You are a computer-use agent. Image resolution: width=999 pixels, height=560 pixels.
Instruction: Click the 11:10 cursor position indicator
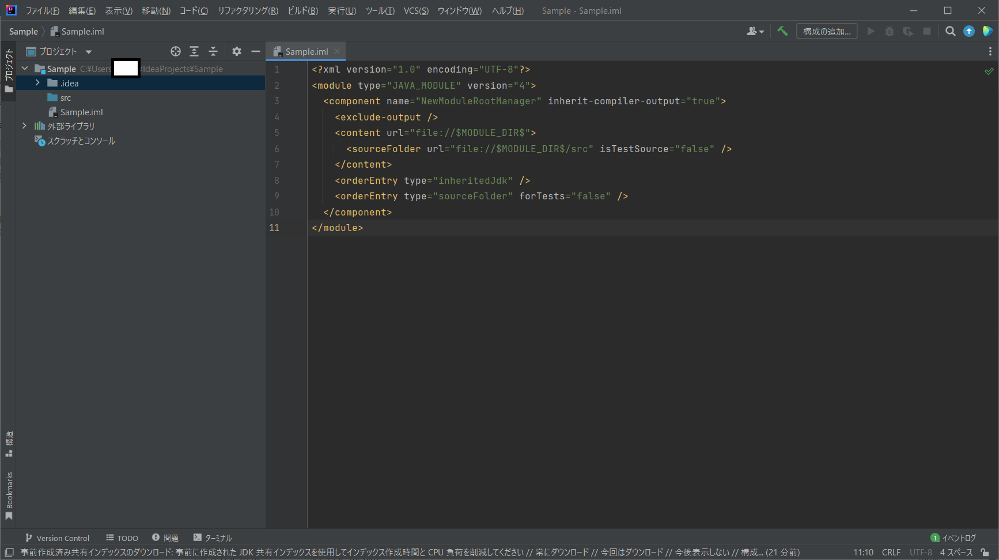[863, 553]
